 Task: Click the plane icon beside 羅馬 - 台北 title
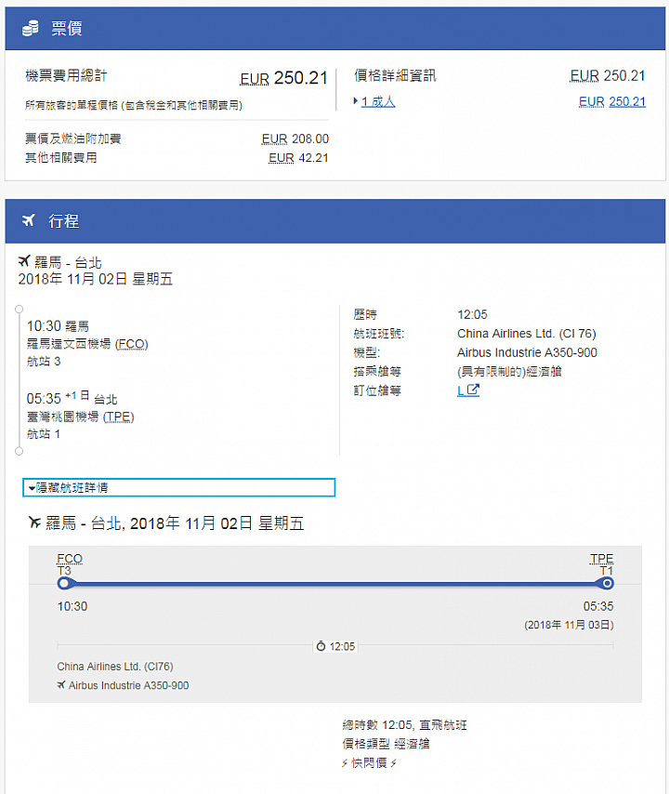coord(24,260)
